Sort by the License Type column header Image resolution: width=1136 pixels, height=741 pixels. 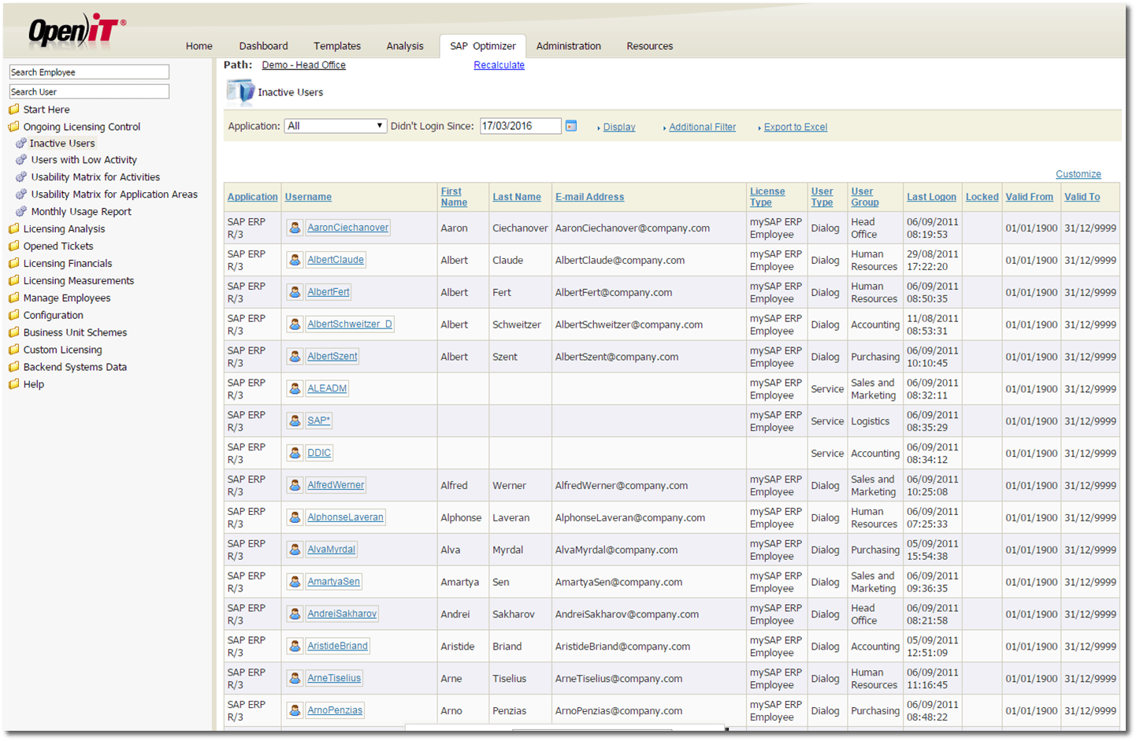pos(767,197)
